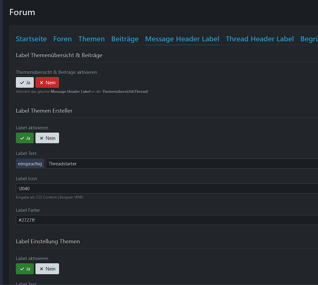Switch to Thread Header Label tab
The height and width of the screenshot is (285, 318).
[x=260, y=39]
